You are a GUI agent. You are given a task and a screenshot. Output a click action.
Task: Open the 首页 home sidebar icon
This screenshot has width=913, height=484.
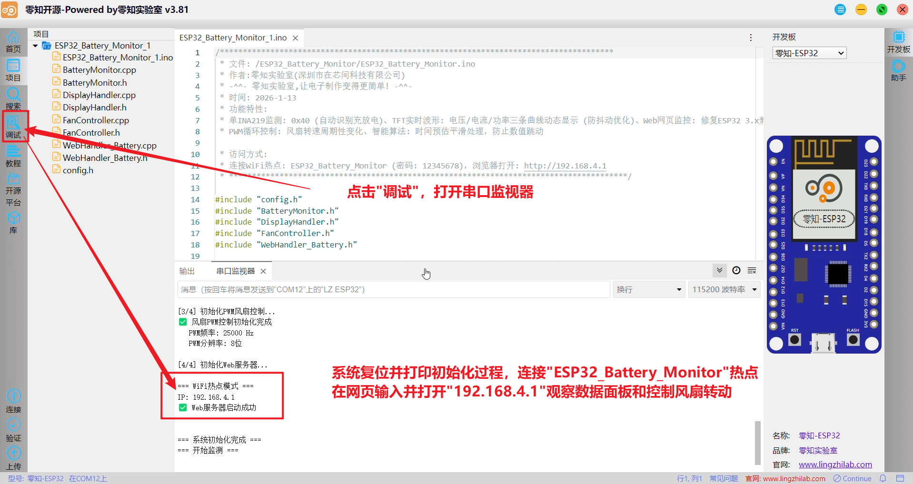click(13, 41)
